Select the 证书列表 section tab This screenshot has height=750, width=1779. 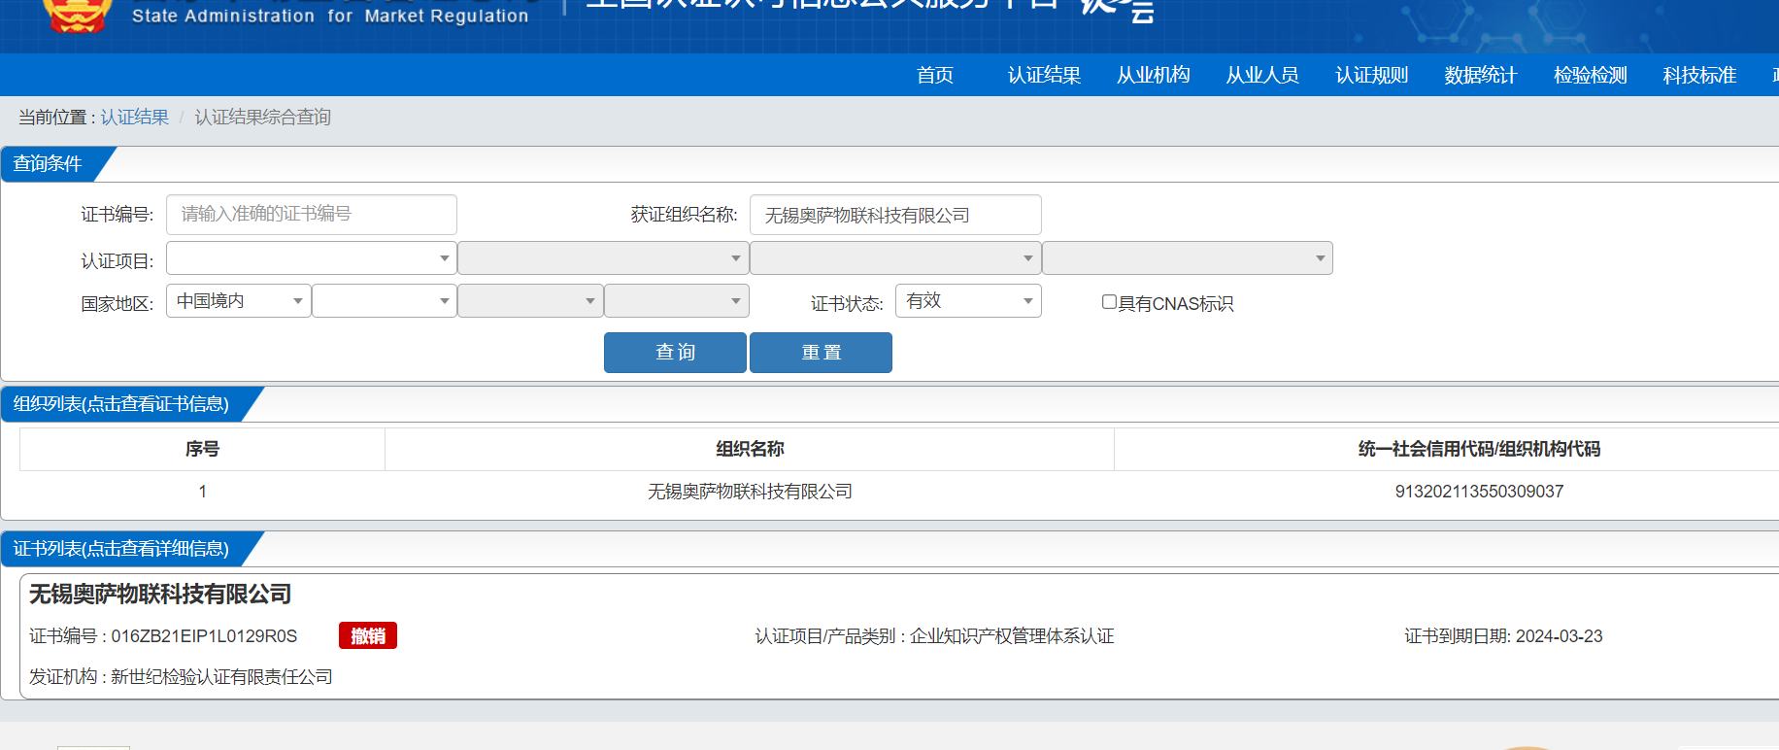121,549
